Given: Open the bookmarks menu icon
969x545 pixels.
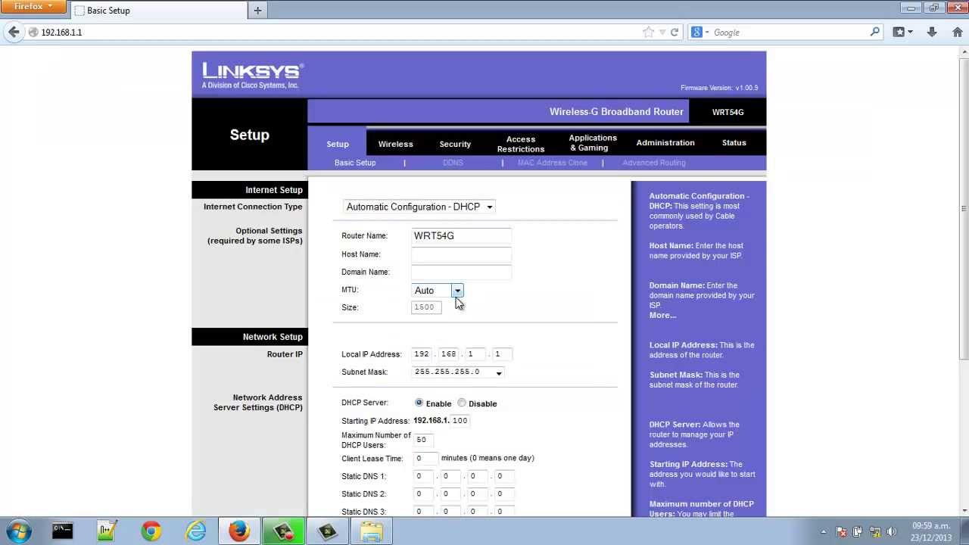Looking at the screenshot, I should (x=902, y=33).
